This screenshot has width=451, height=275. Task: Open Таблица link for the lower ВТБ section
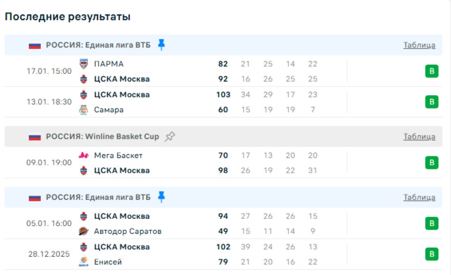click(419, 198)
